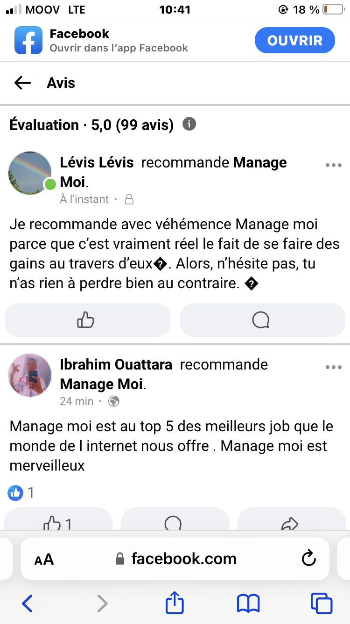The width and height of the screenshot is (350, 624).
Task: Open Ibrahim Ouattara's profile name link
Action: point(116,364)
